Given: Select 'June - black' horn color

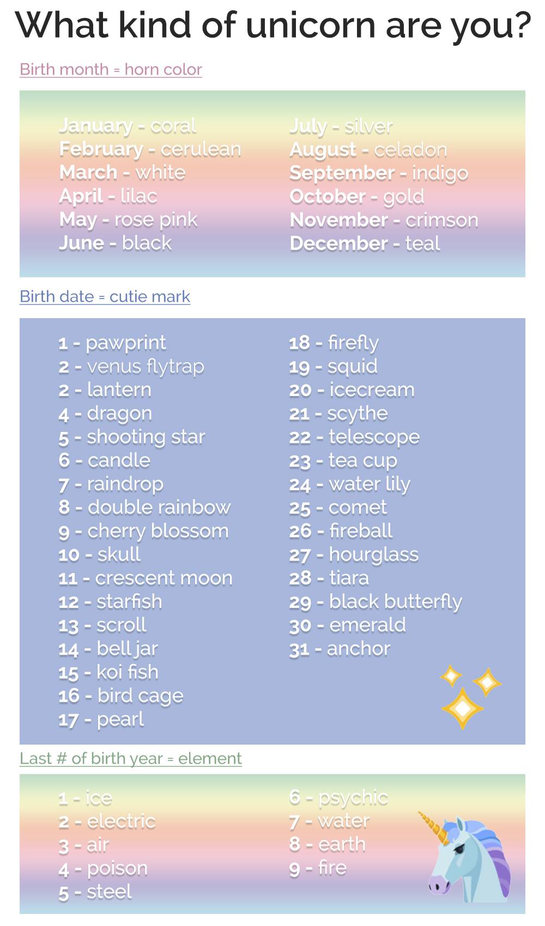Looking at the screenshot, I should click(115, 243).
